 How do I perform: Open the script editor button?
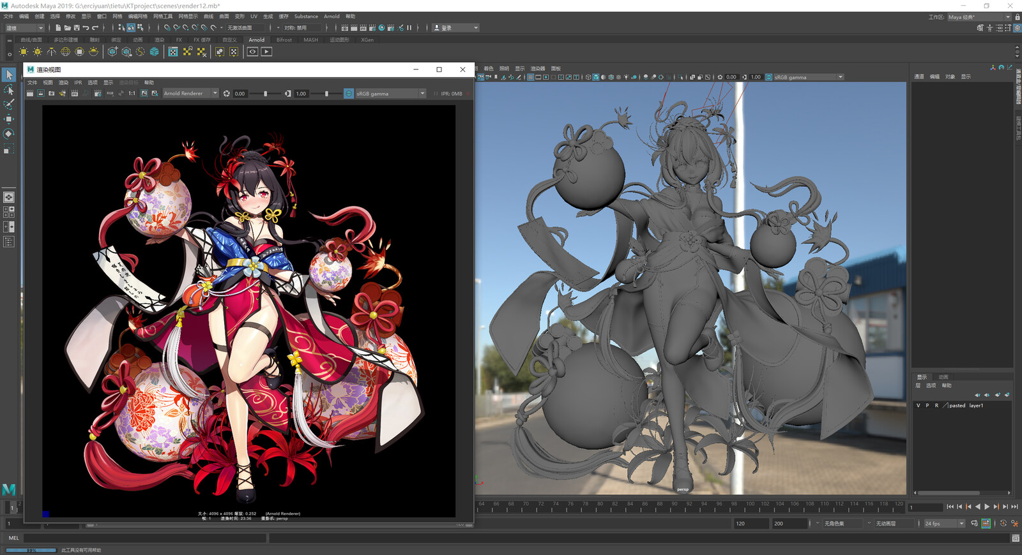tap(1016, 538)
